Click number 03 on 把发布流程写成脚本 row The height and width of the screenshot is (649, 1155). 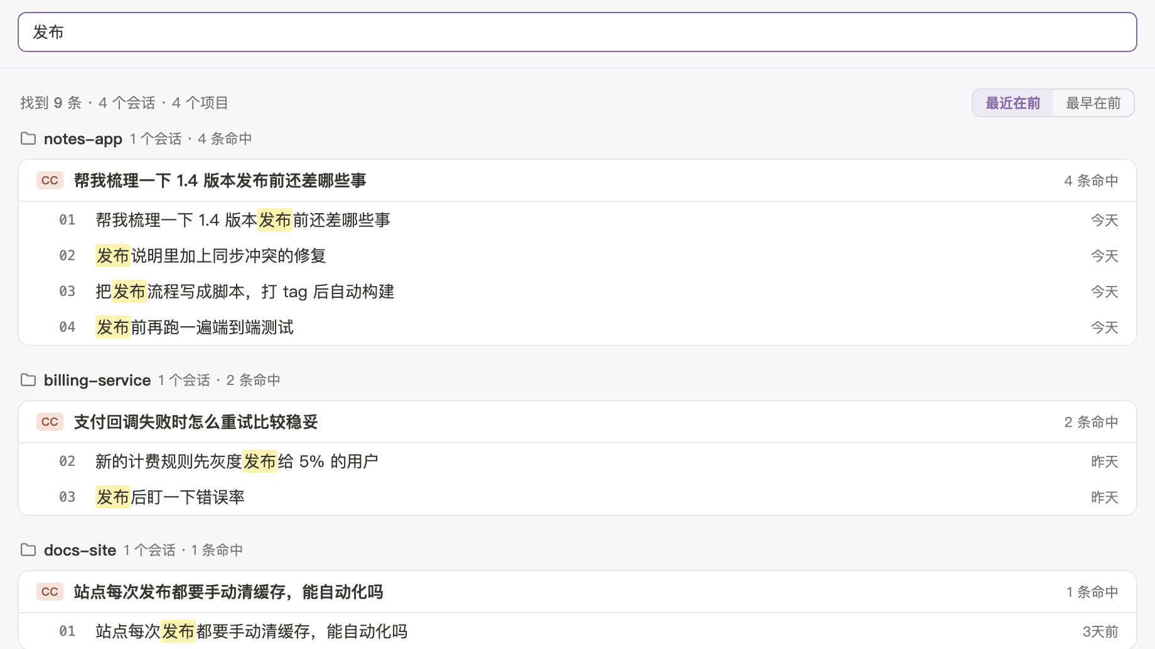67,292
